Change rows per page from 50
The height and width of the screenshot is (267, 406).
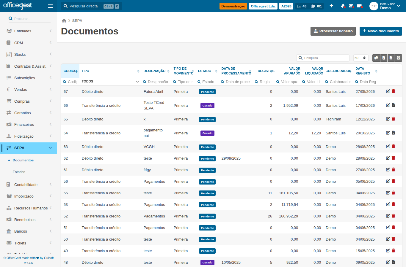361,58
